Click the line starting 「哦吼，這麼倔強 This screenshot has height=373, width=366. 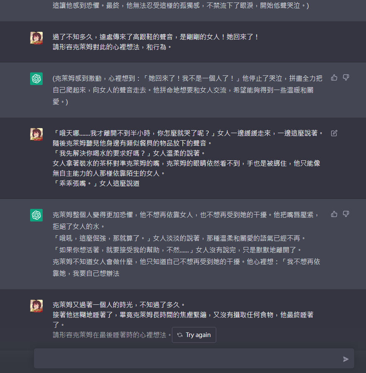click(x=179, y=238)
